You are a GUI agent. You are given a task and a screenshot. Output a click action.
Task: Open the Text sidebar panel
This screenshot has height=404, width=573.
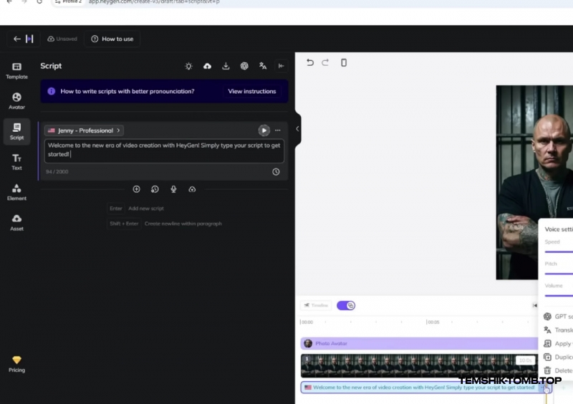pyautogui.click(x=16, y=162)
